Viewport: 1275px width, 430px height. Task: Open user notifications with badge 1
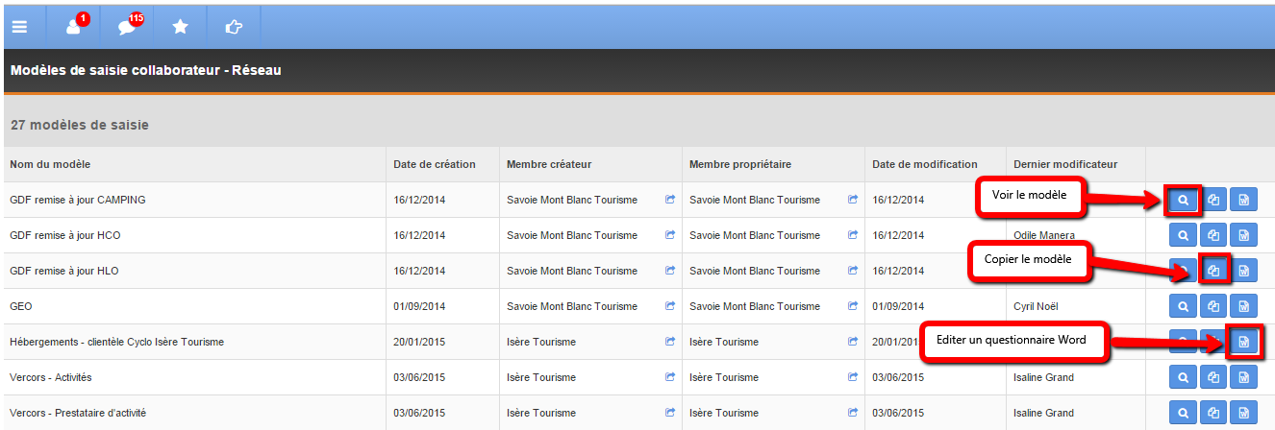point(76,25)
